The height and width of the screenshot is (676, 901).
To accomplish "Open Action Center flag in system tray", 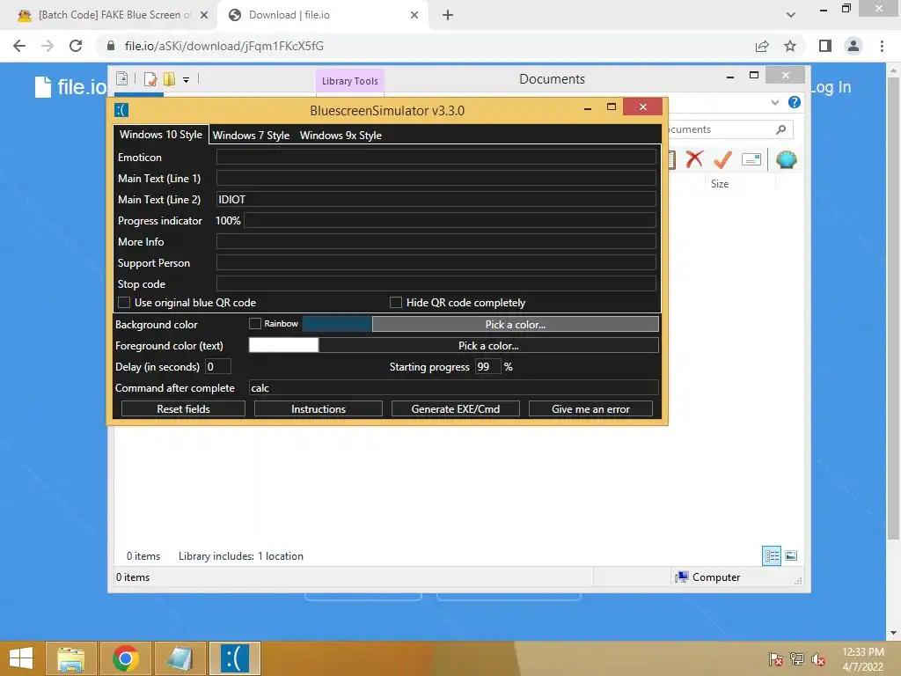I will [x=775, y=659].
